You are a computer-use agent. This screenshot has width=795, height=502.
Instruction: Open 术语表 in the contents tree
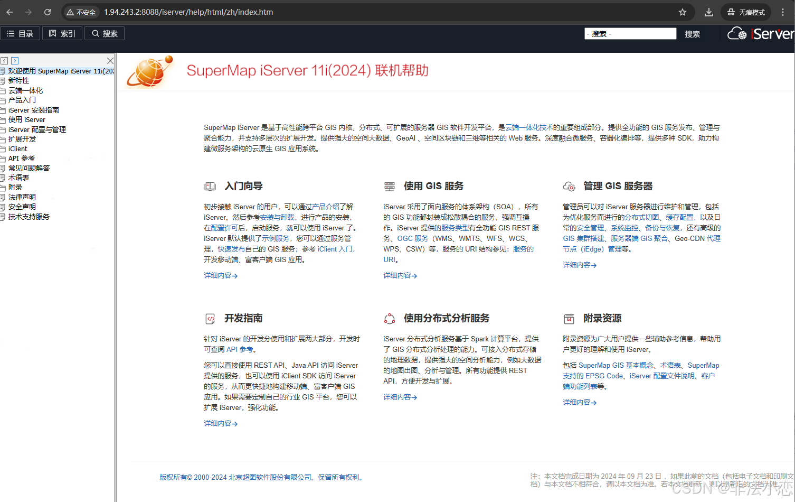pos(18,178)
